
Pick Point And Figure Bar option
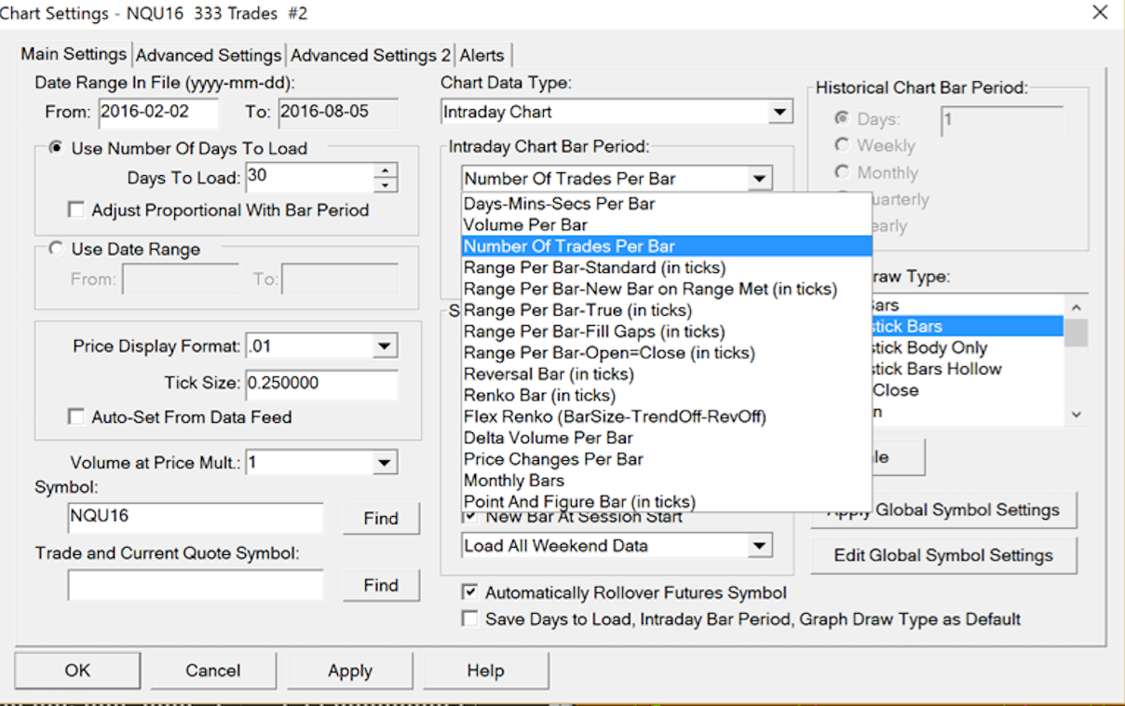[x=578, y=502]
